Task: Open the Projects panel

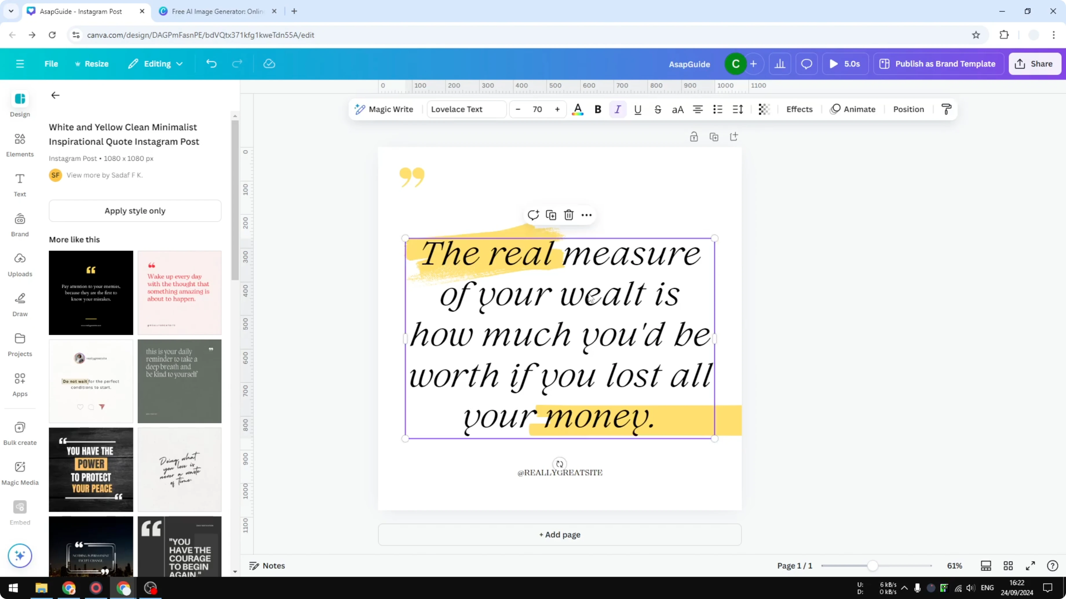Action: click(20, 345)
